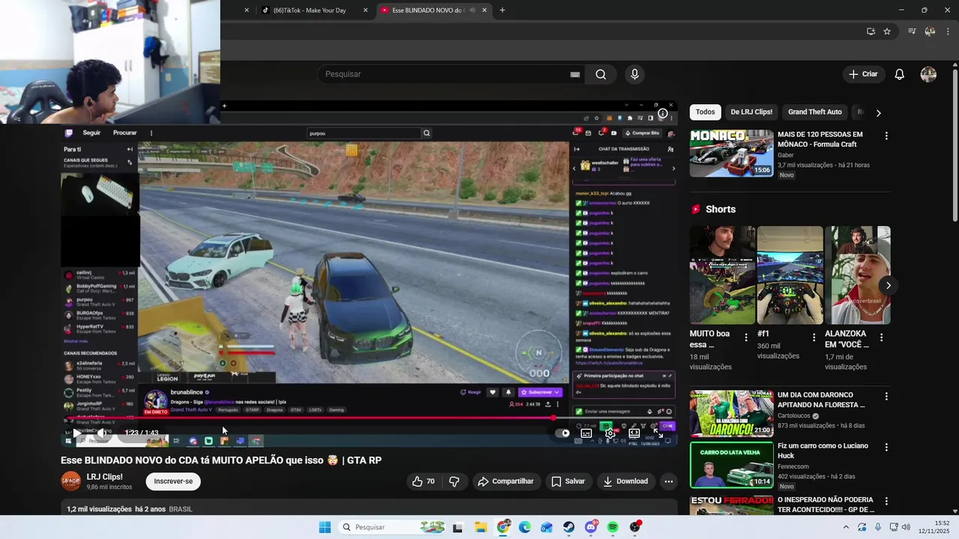The height and width of the screenshot is (539, 959).
Task: Switch the player to theater mode
Action: [x=634, y=433]
